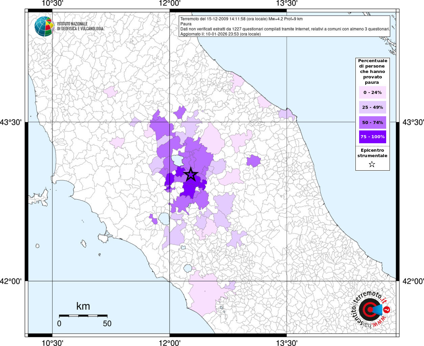Select the 50 - 74% legend swatch
Screen dimensions: 424x346
tap(372, 122)
